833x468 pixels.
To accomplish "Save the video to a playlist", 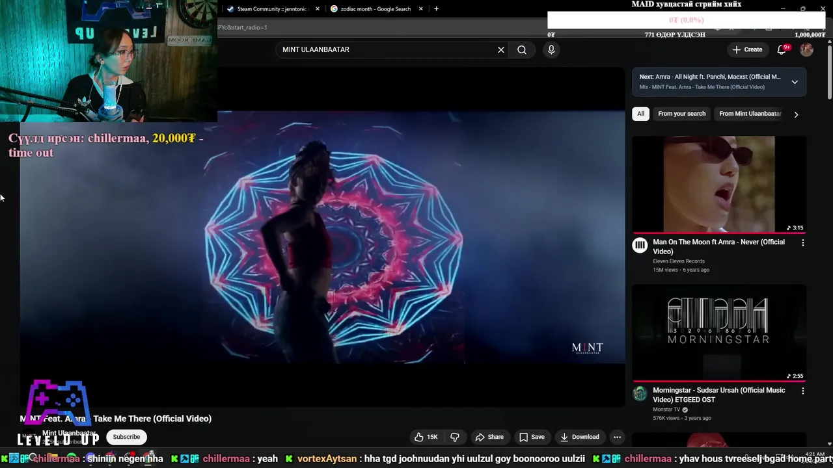I will tap(532, 437).
